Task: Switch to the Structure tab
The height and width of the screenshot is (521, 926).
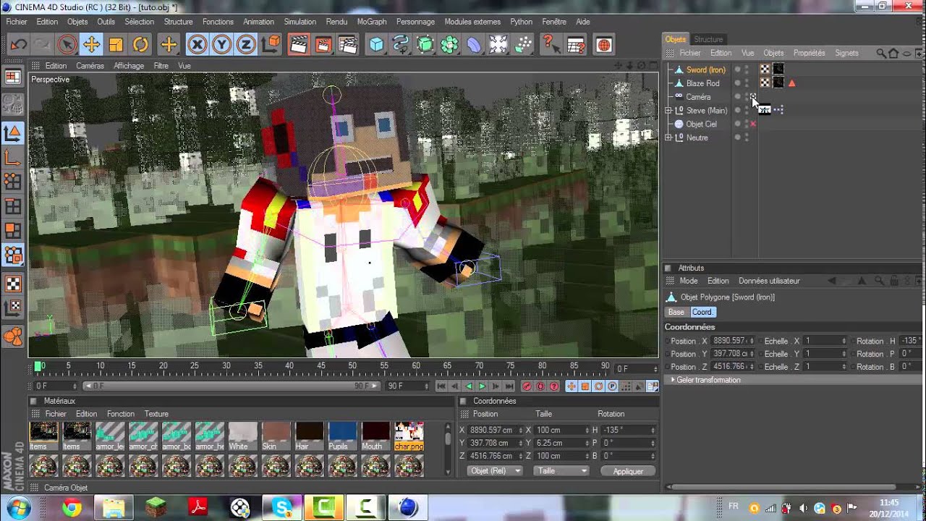Action: [708, 39]
